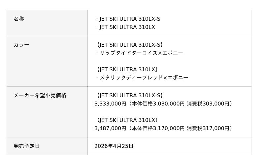Screen dimensions: 264x165
Task: Click the カラー row header cell
Action: 21,45
